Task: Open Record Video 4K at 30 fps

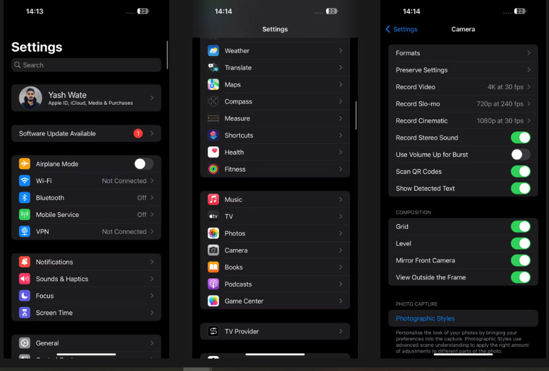Action: tap(463, 87)
